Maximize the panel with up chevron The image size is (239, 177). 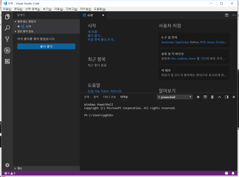(x=220, y=97)
